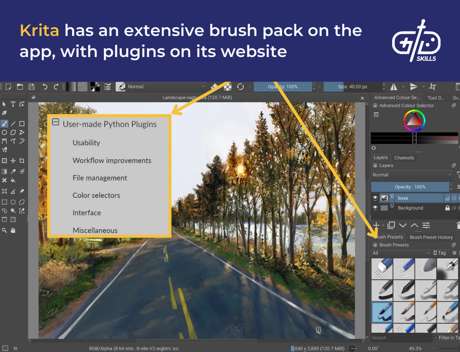Hide the base layer
This screenshot has width=460, height=352.
tap(375, 198)
